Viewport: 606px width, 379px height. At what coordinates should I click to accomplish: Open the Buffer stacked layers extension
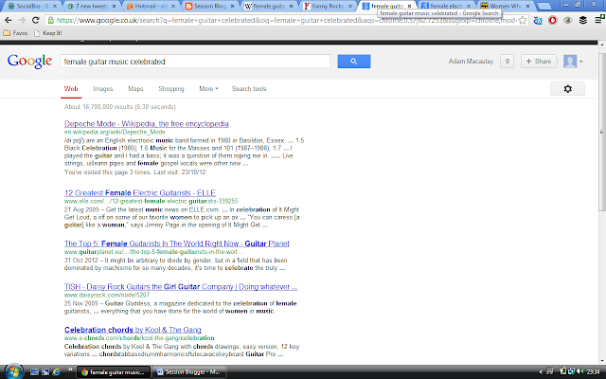(x=583, y=20)
